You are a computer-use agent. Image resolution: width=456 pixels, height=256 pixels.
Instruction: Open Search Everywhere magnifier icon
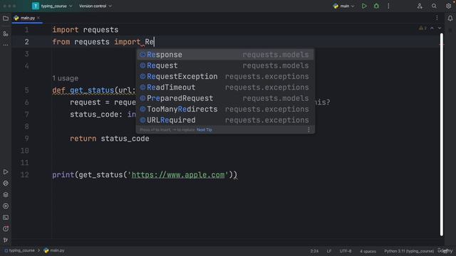tap(434, 6)
